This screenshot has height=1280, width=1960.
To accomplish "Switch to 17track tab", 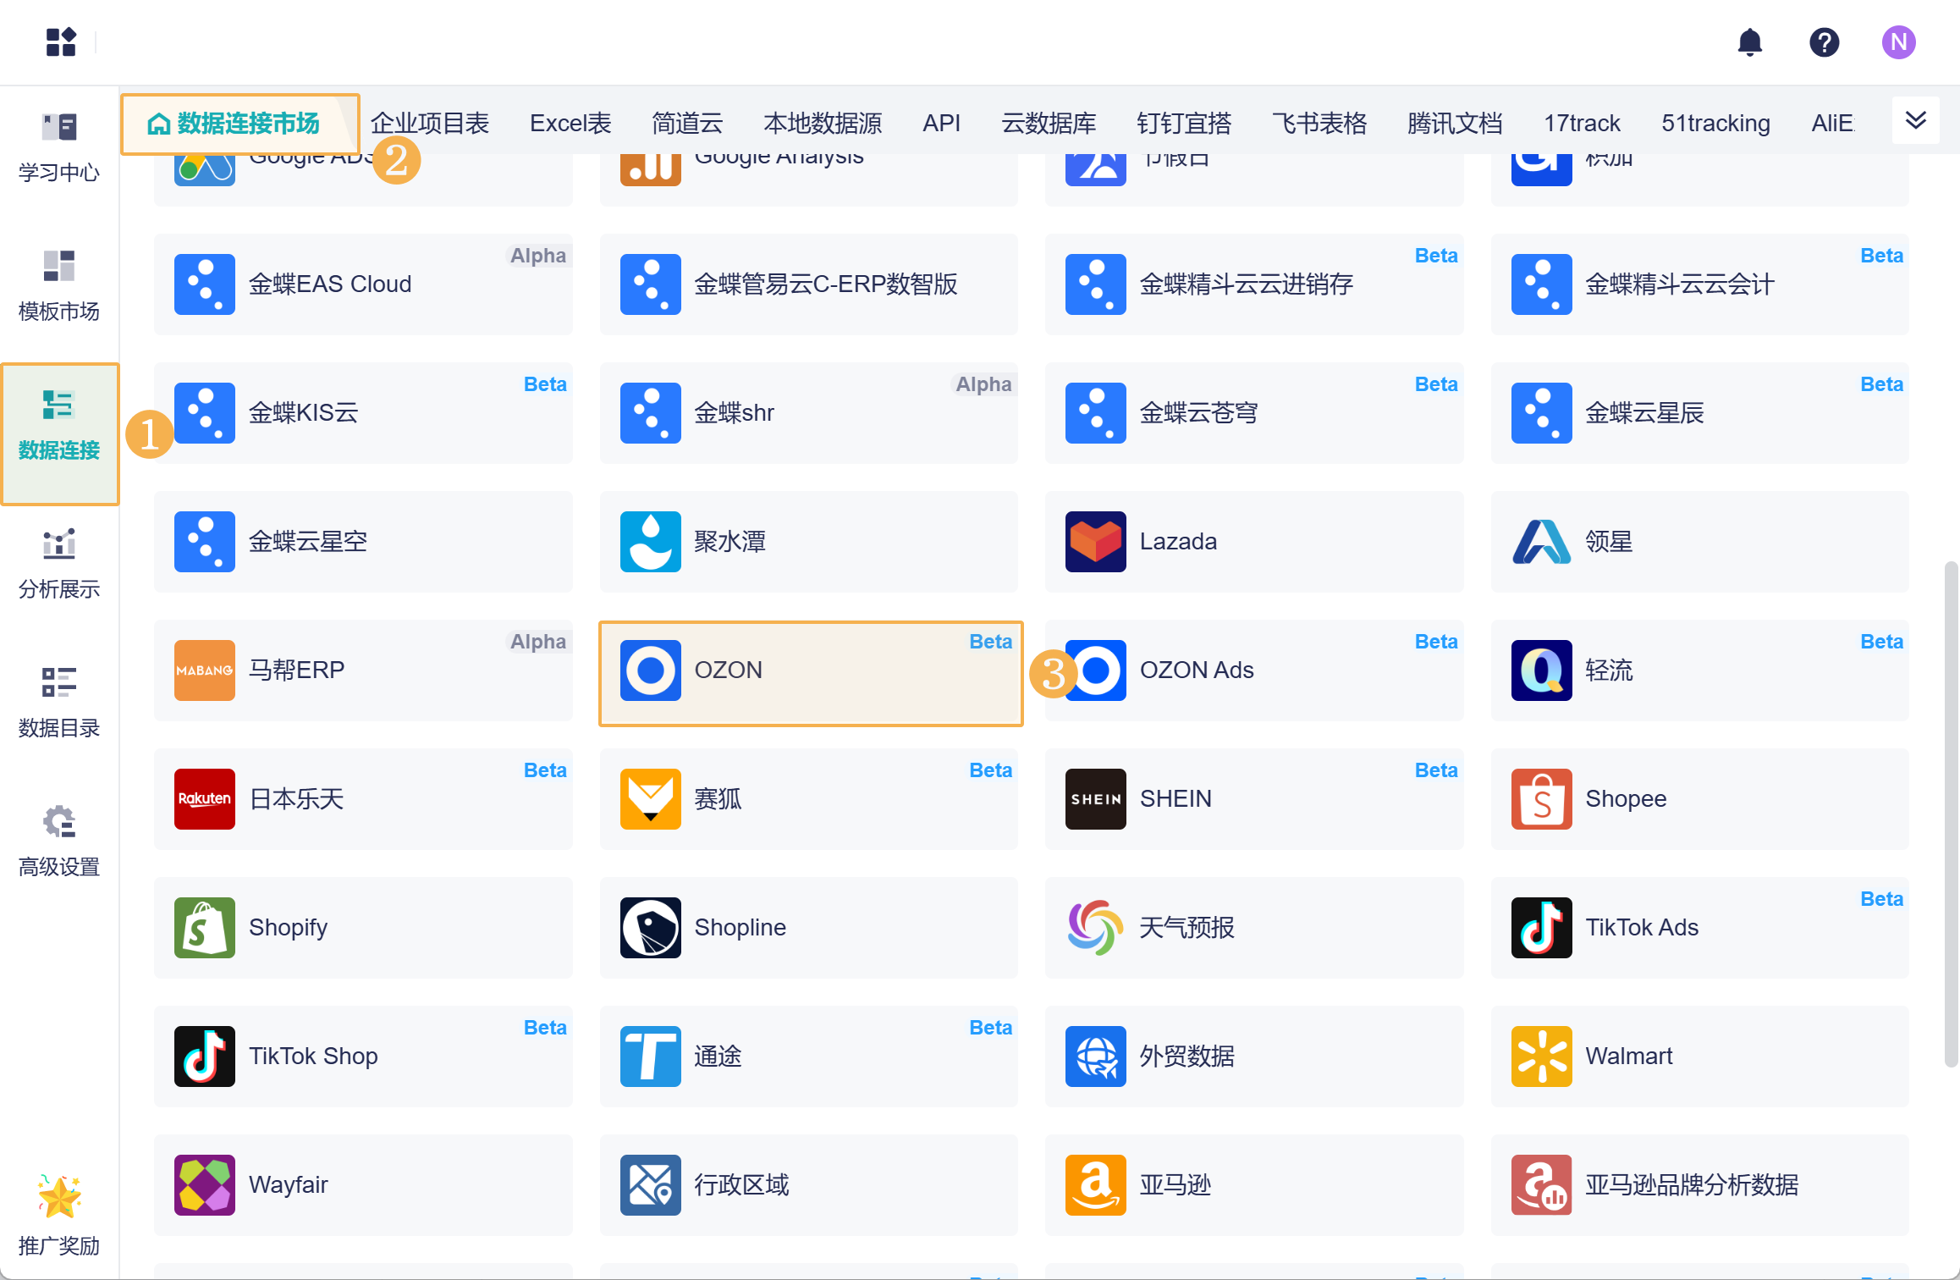I will click(x=1582, y=124).
